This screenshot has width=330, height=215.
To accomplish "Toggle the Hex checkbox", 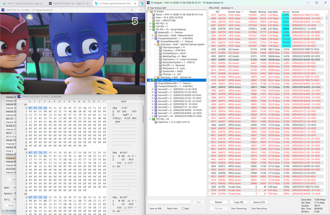I will pyautogui.click(x=183, y=208).
